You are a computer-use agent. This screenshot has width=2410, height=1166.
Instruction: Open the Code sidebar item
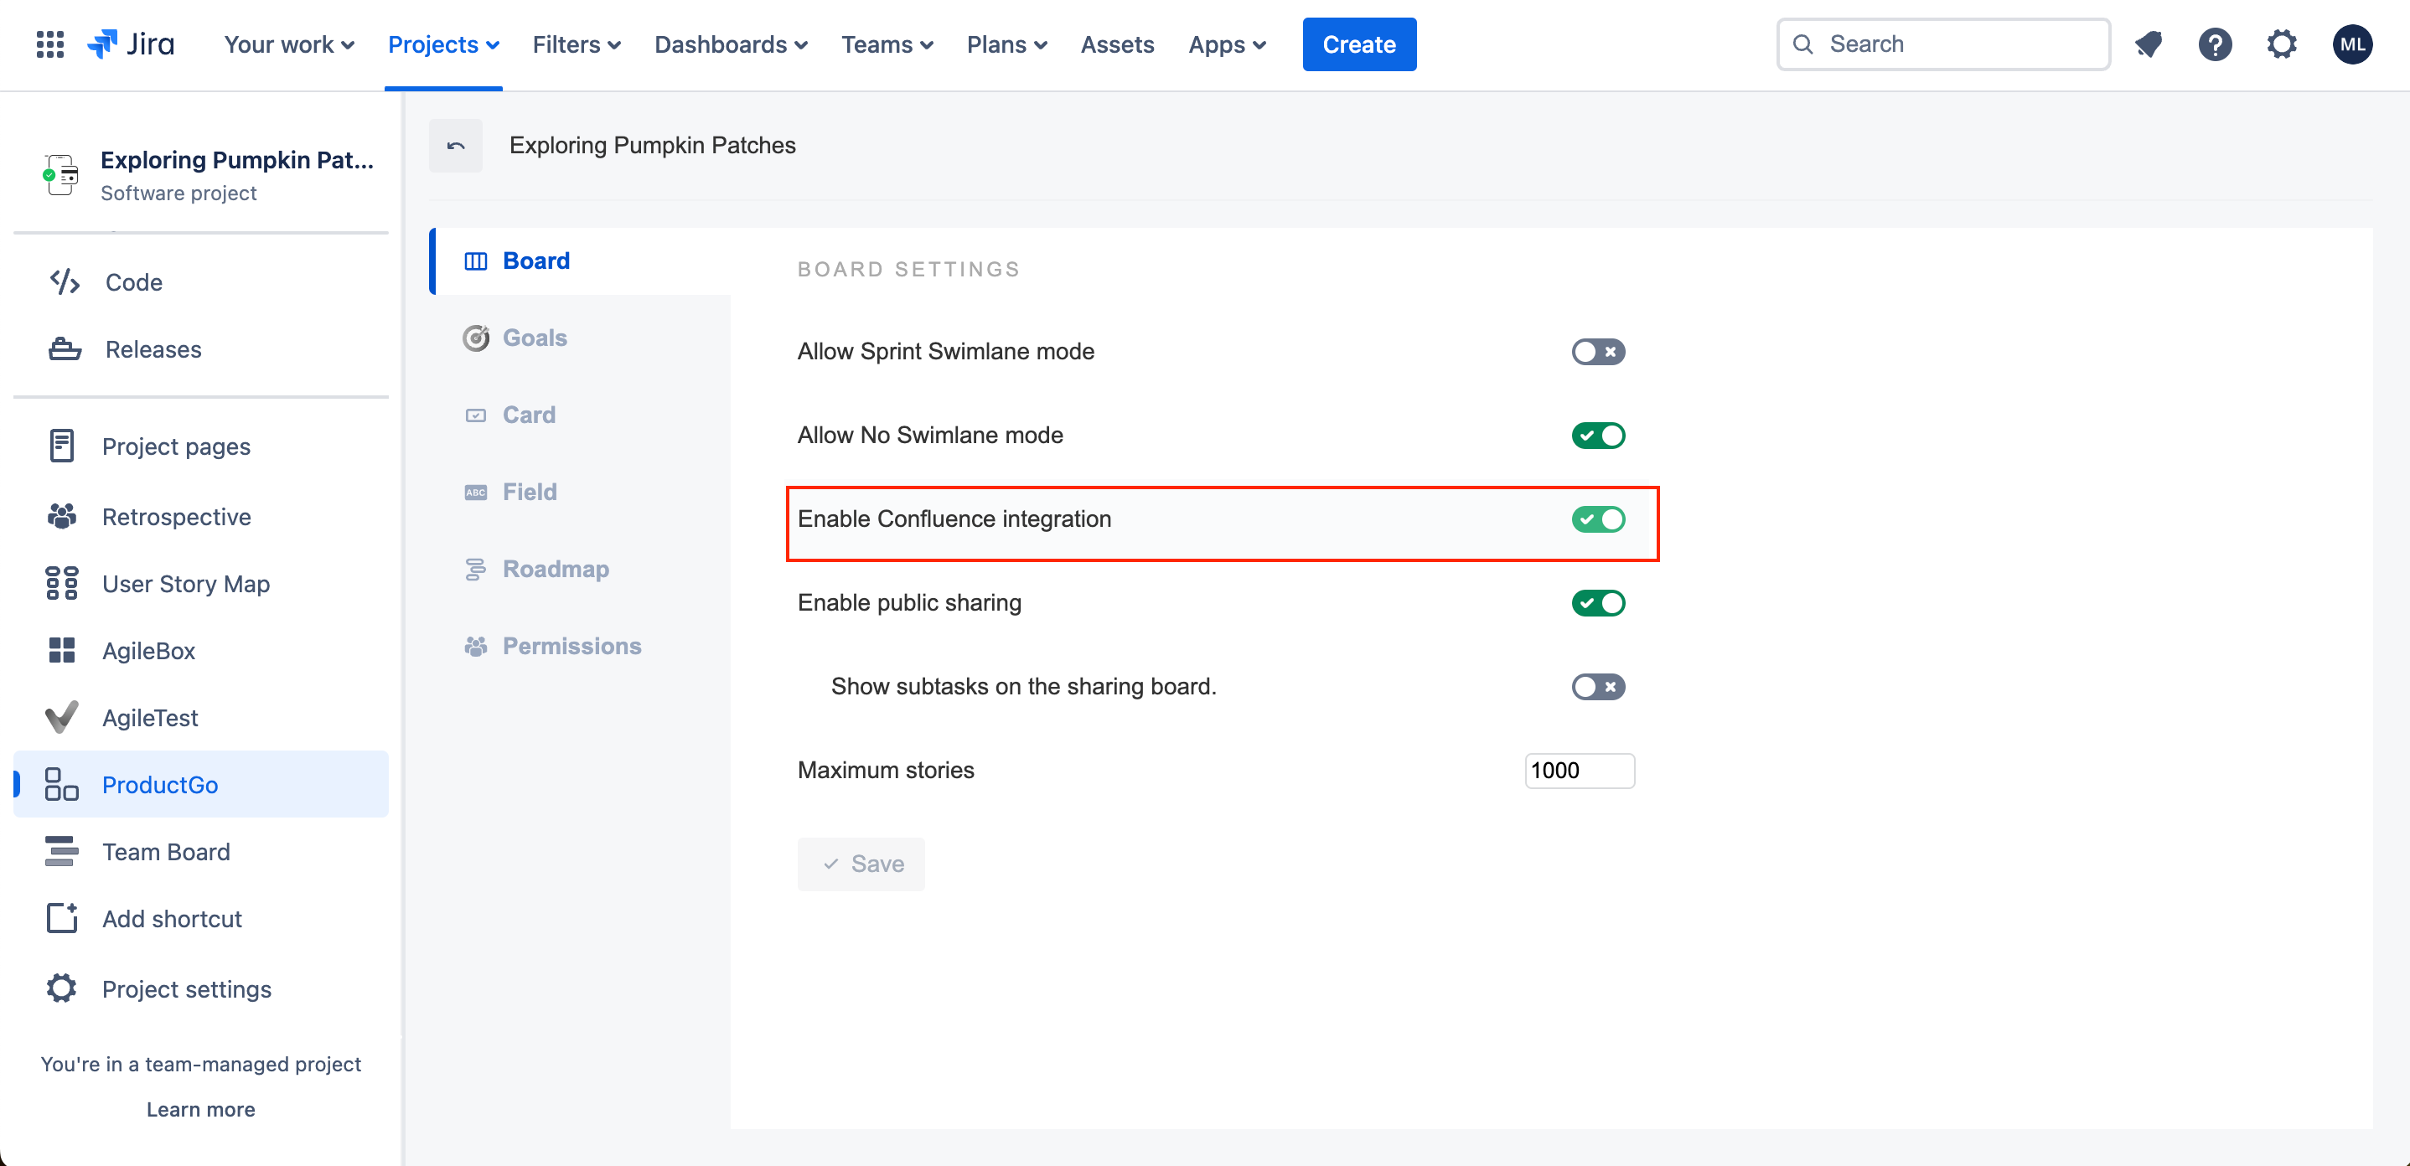pos(134,282)
